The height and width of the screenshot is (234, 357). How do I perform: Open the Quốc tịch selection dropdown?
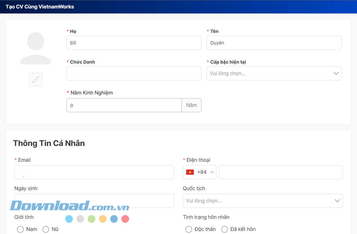point(263,201)
